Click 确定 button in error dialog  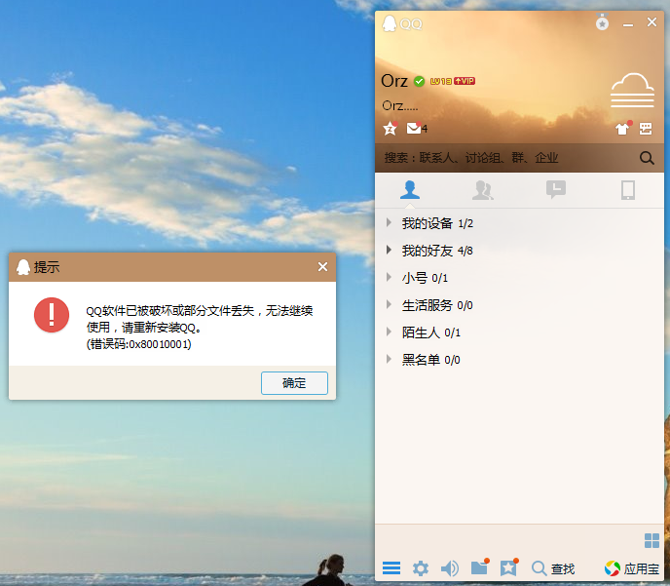pyautogui.click(x=294, y=383)
